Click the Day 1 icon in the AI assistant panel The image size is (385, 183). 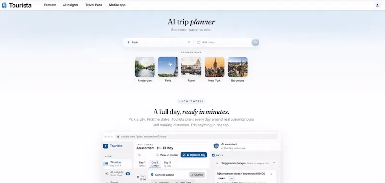[x=213, y=155]
